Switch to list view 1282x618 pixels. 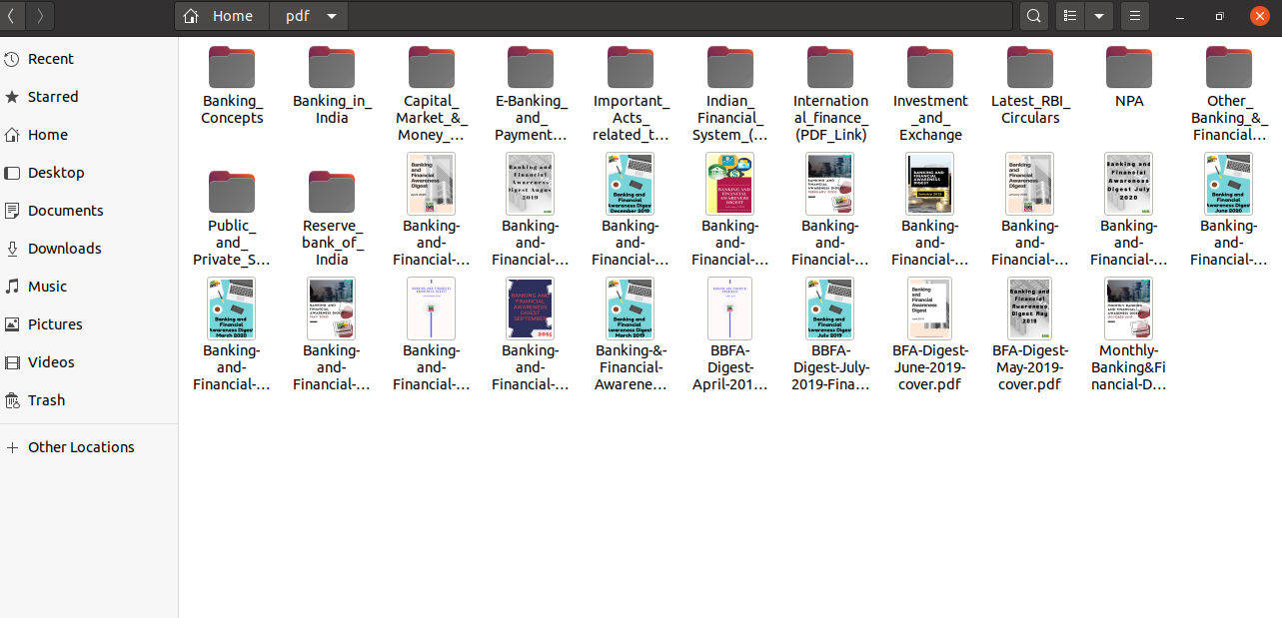coord(1068,16)
